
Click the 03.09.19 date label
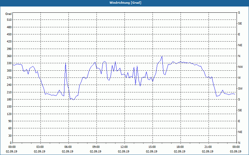(236, 151)
